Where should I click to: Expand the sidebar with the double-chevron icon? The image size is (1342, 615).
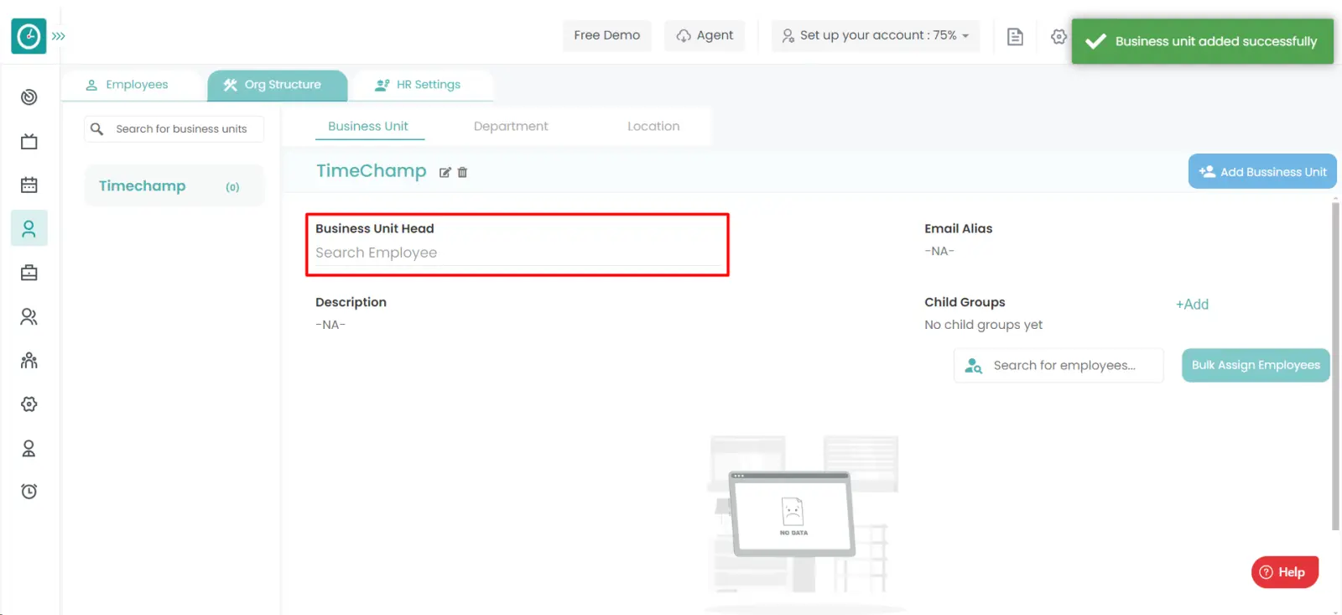coord(58,36)
